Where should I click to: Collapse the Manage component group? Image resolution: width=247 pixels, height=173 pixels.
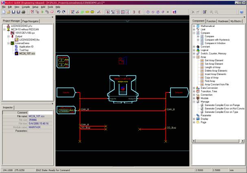(194, 102)
